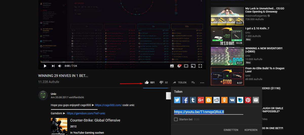Open the HD settings gear
Viewport: 304px width, 135px height.
[179, 66]
